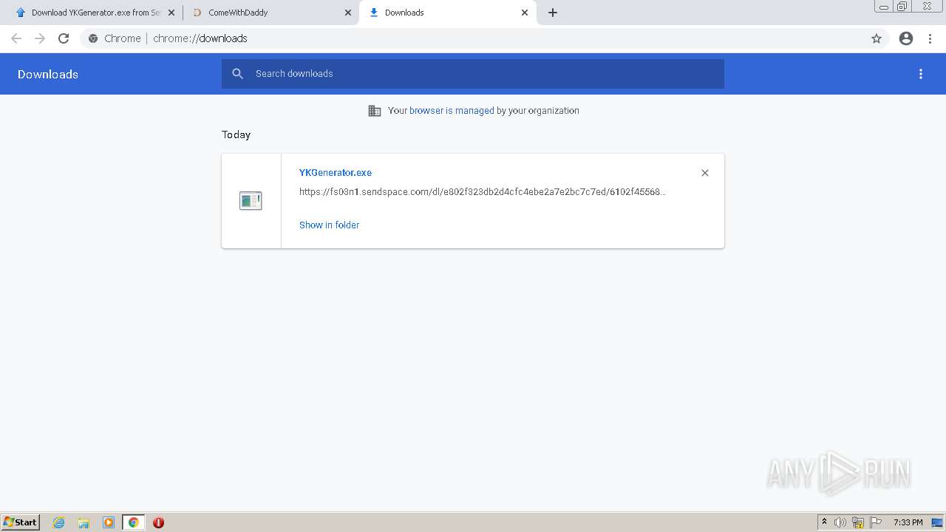946x532 pixels.
Task: Open Chrome's three-dot customize menu
Action: [930, 38]
